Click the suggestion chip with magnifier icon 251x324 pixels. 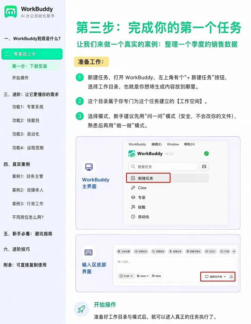click(x=158, y=252)
